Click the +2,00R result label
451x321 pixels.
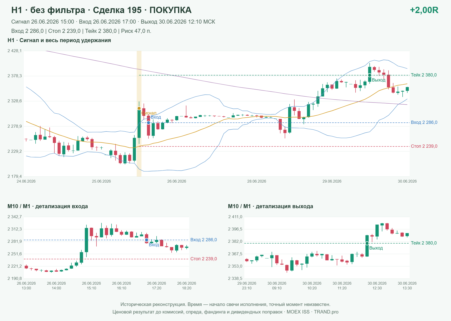pos(424,10)
